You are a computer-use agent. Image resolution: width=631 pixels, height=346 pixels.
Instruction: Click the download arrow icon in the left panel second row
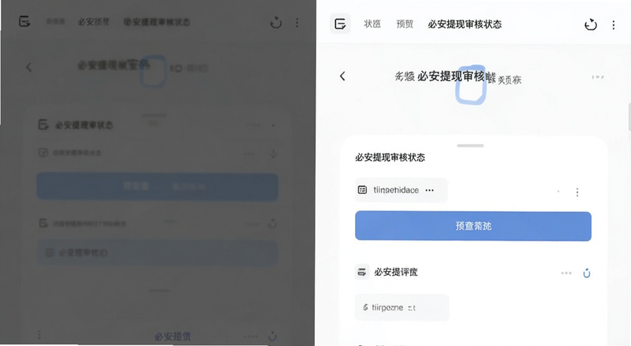click(273, 153)
